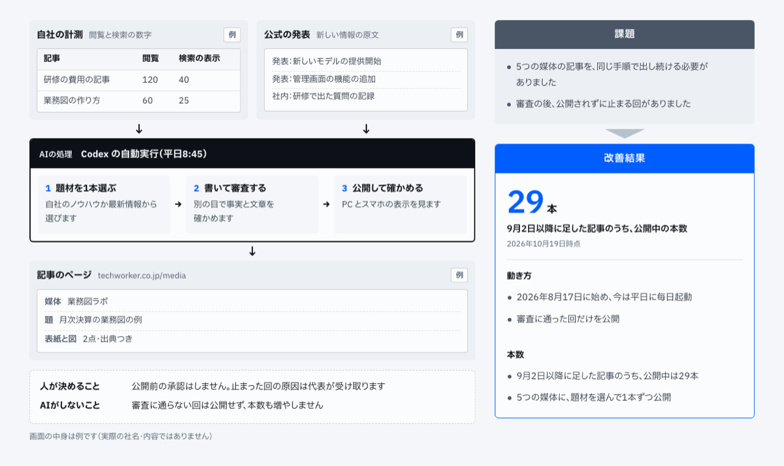Screen dimensions: 784x466
Task: Select the 自社の計測 heading
Action: pyautogui.click(x=59, y=35)
